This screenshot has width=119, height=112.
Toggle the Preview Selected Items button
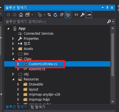pos(89,15)
